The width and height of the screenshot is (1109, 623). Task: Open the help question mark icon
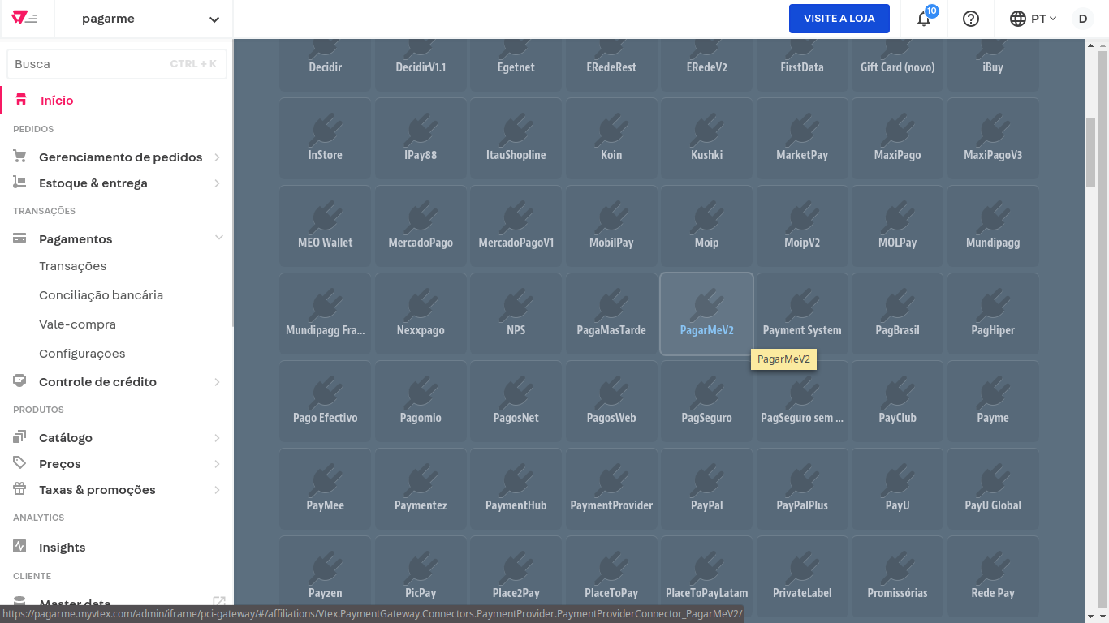point(971,19)
